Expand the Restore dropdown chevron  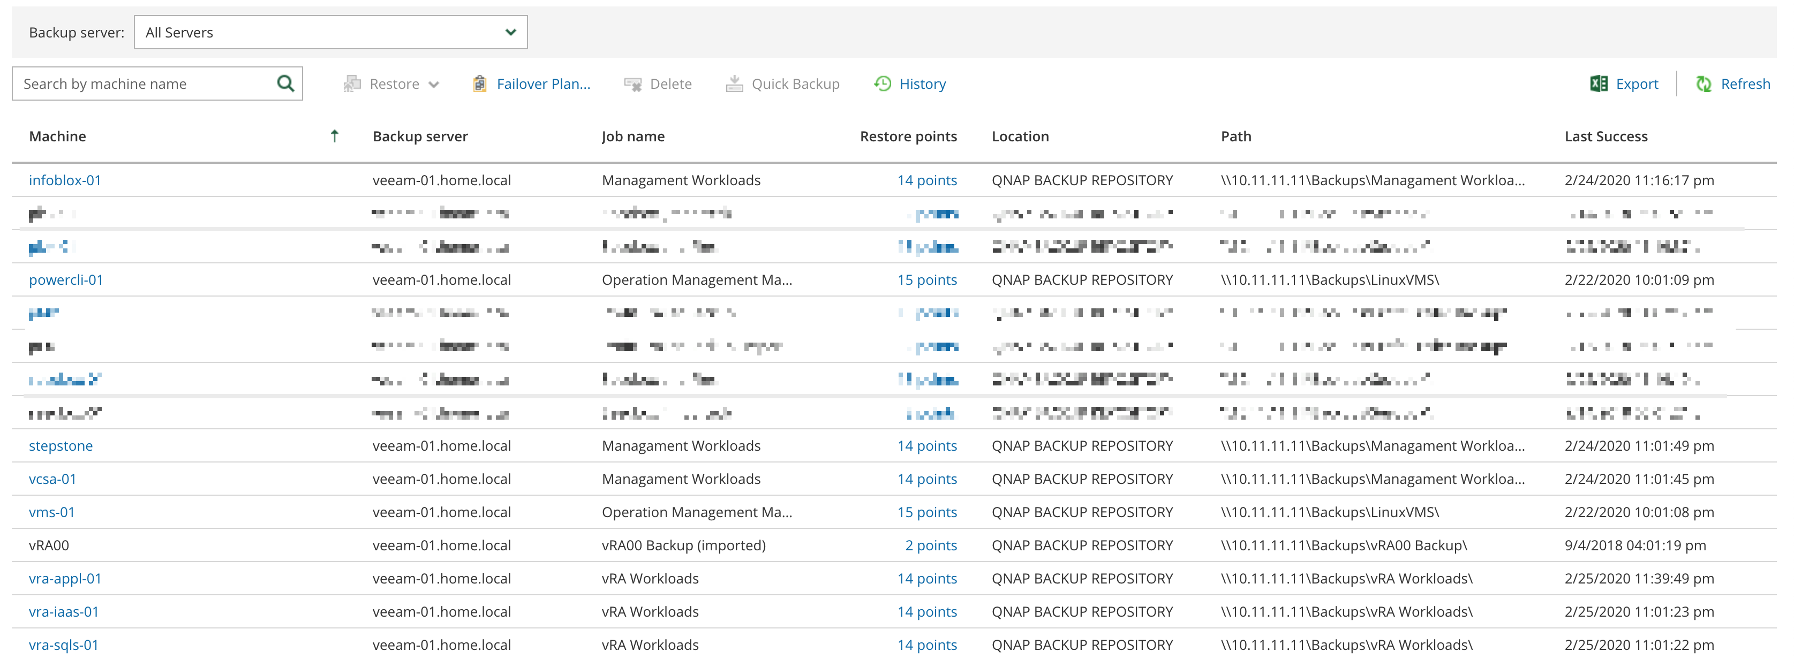tap(434, 84)
